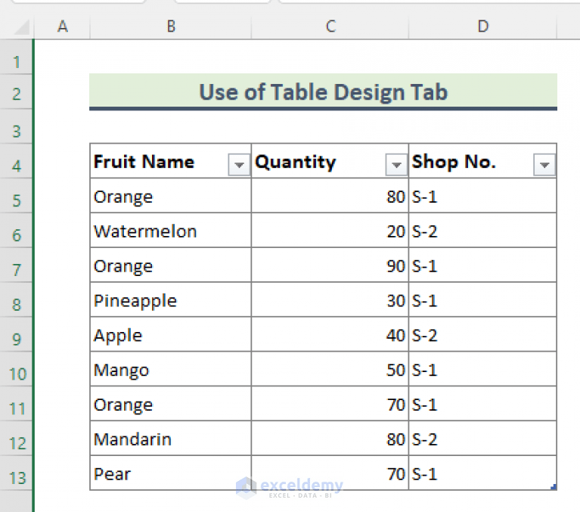Select the 'Pear' cell
Viewport: 580px width, 512px height.
[171, 473]
